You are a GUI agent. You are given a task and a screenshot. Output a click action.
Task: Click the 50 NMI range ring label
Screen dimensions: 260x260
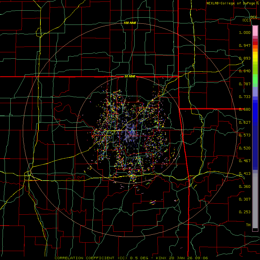tap(130, 77)
